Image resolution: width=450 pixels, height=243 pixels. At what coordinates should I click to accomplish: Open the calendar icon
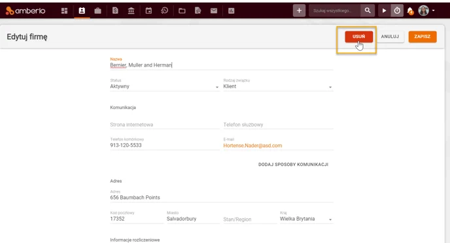point(148,10)
